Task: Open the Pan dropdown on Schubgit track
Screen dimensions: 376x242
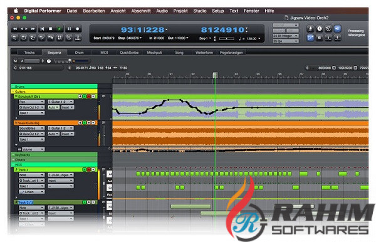Action: tap(31, 102)
